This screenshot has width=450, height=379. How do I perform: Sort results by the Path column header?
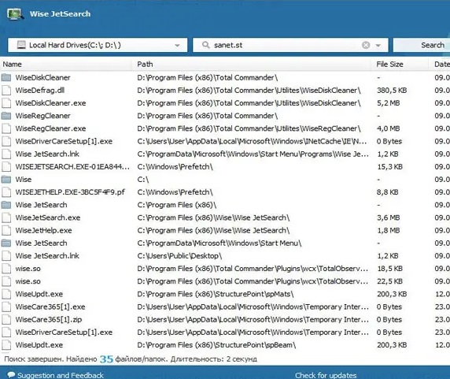145,65
